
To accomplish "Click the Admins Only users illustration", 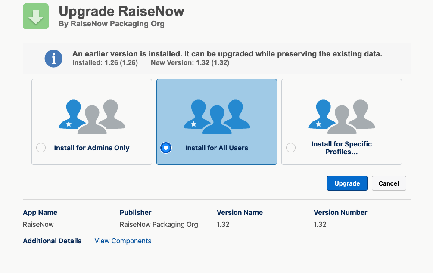I will [92, 117].
